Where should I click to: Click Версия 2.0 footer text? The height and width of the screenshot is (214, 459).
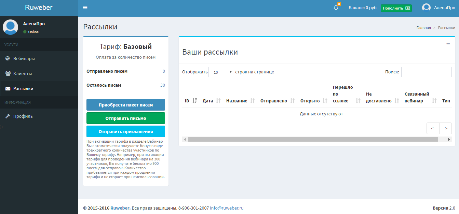pos(444,208)
